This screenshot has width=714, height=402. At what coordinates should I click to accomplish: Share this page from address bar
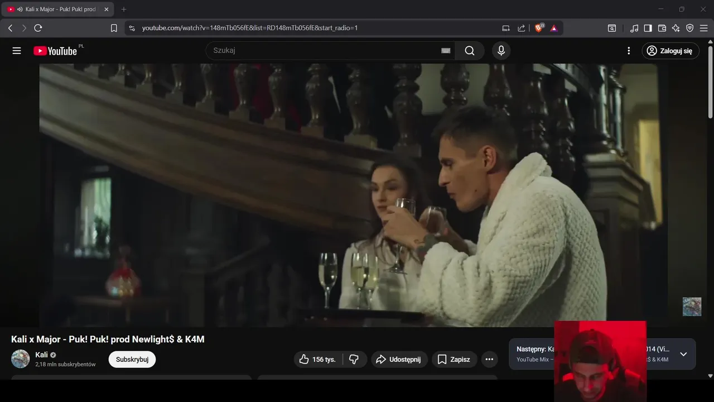522,28
